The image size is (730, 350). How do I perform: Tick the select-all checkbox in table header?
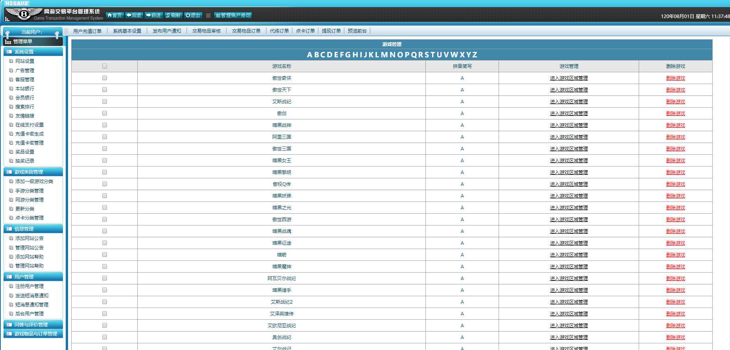(105, 66)
